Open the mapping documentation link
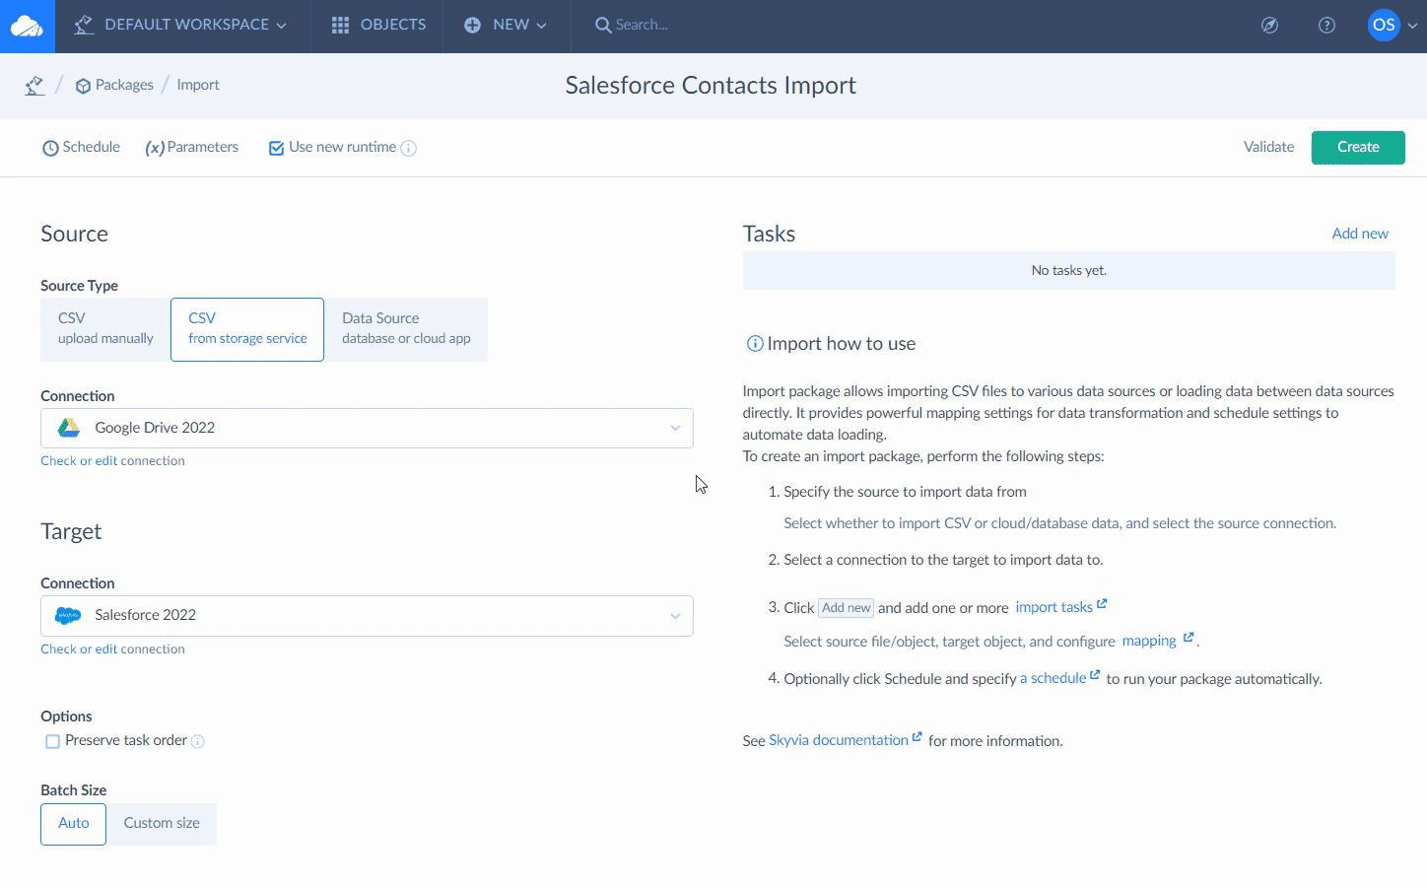The width and height of the screenshot is (1427, 887). pyautogui.click(x=1149, y=641)
